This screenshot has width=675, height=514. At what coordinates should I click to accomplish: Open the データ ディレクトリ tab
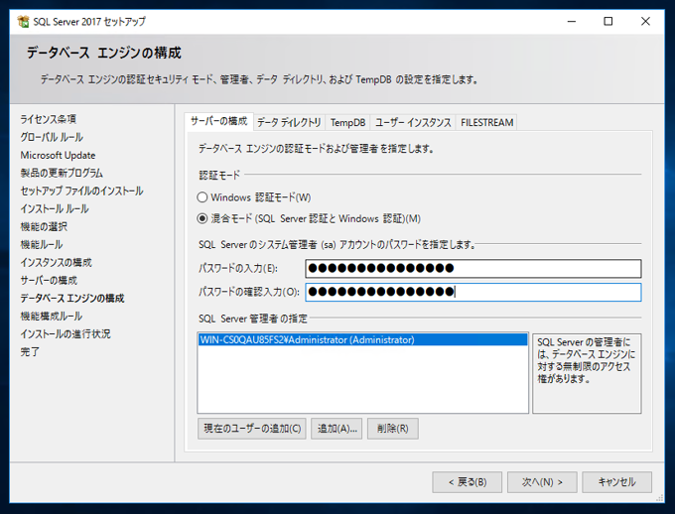pos(289,123)
